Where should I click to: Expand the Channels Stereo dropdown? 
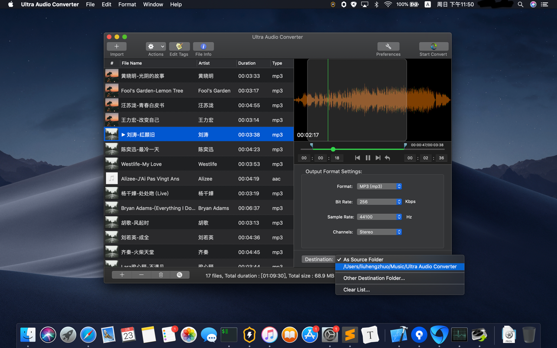[379, 232]
